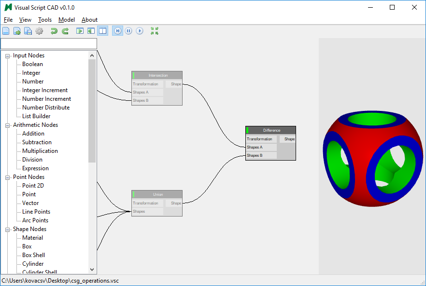Click the node search input field
This screenshot has width=426, height=286.
tap(49, 44)
